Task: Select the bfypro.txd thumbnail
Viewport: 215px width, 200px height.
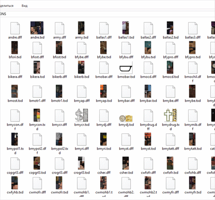Action: point(192,48)
